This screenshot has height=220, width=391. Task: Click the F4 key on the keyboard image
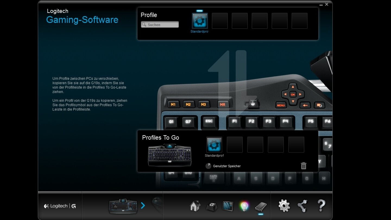pos(285,121)
